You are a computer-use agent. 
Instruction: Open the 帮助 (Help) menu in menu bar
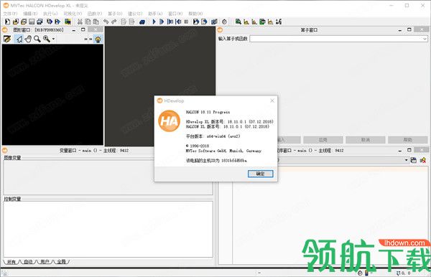[195, 14]
